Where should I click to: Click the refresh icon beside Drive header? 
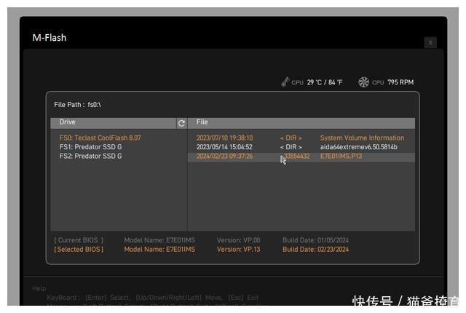pos(181,123)
